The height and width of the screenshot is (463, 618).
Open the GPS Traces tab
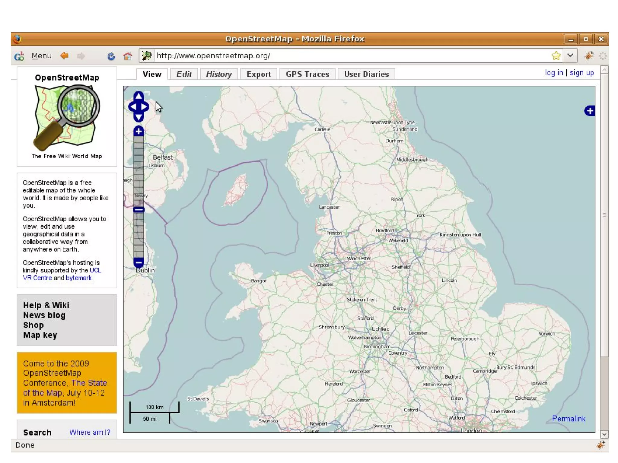tap(307, 74)
